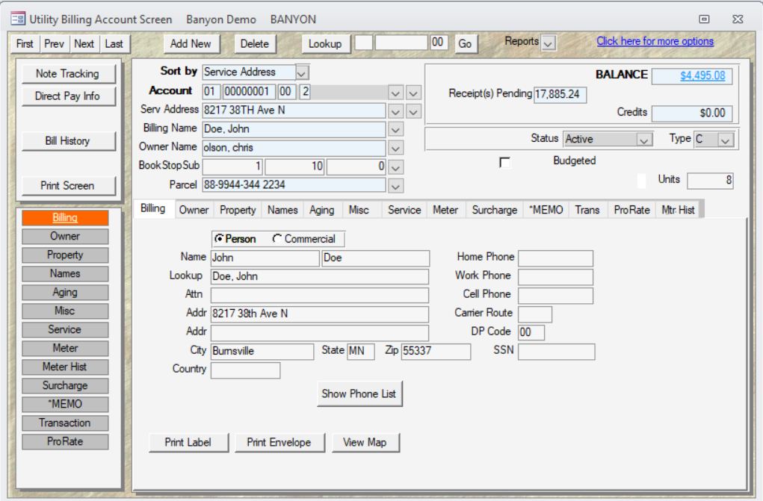Jump to the Last record

pyautogui.click(x=114, y=44)
